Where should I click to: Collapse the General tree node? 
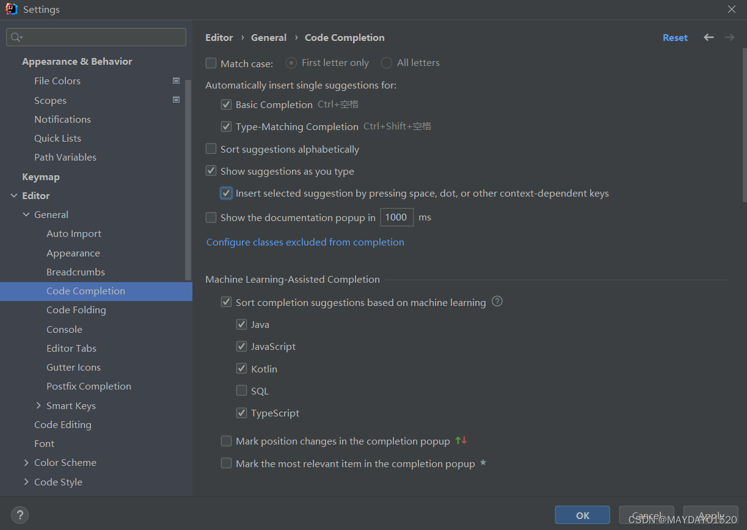coord(26,214)
